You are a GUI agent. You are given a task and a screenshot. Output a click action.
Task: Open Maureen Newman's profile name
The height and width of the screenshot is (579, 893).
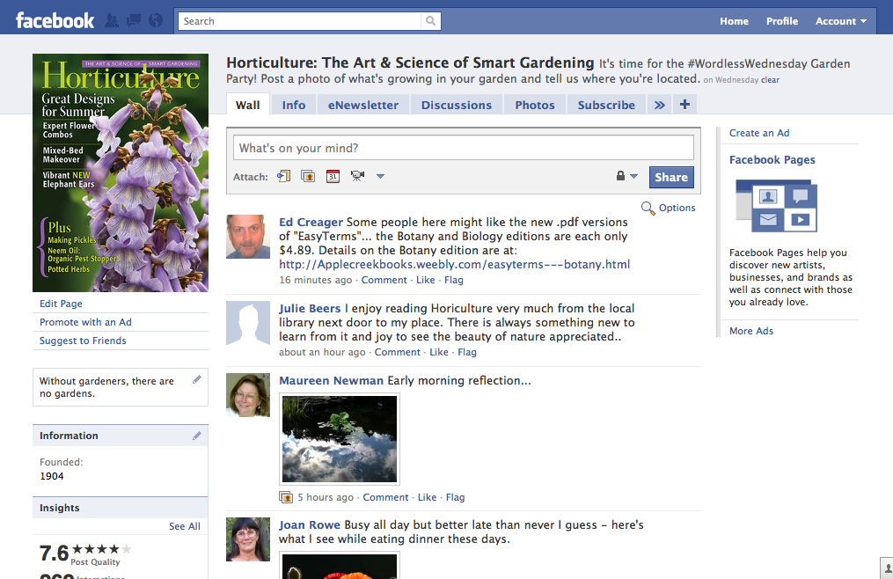coord(331,381)
